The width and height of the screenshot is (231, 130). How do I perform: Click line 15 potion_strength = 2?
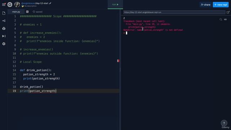(x=39, y=74)
